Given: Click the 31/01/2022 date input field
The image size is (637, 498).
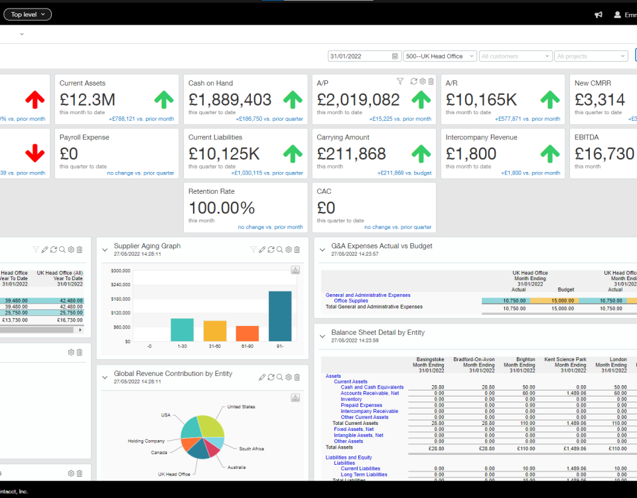Looking at the screenshot, I should click(364, 56).
